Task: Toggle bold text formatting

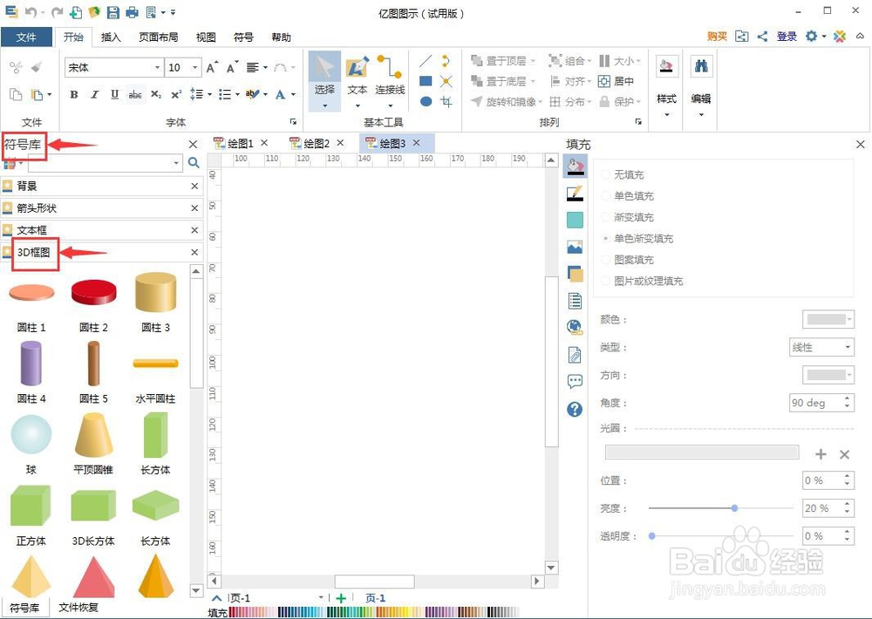Action: coord(74,95)
